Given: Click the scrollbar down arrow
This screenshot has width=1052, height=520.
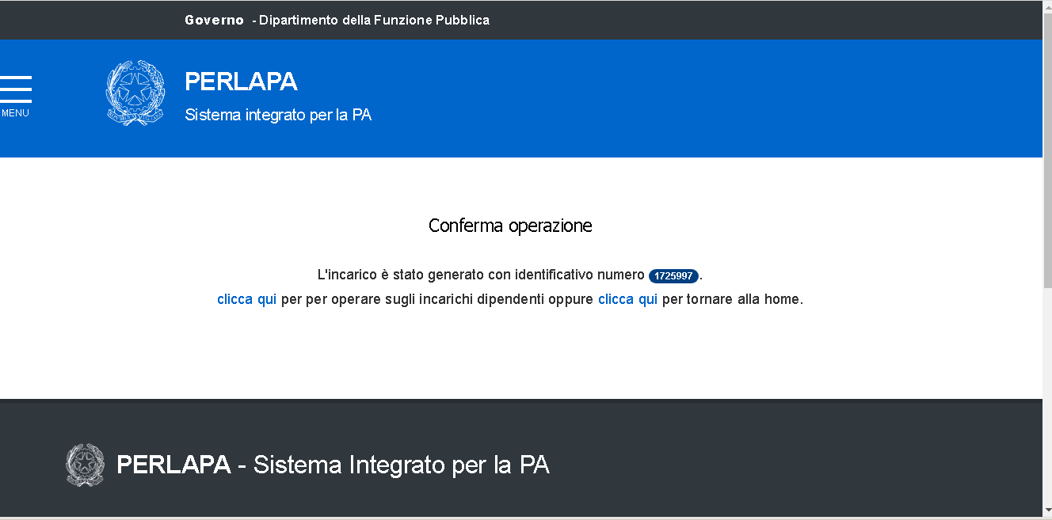Looking at the screenshot, I should coord(1047,512).
